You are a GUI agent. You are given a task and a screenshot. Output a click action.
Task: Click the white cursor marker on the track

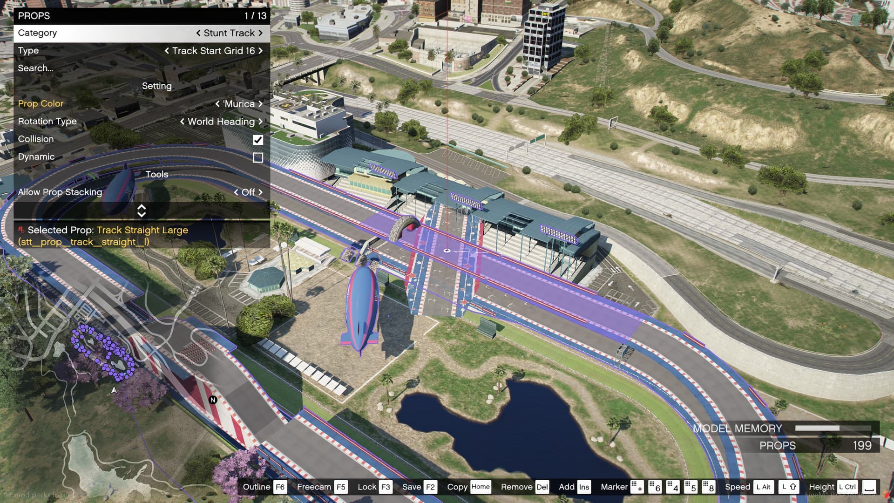pyautogui.click(x=447, y=251)
